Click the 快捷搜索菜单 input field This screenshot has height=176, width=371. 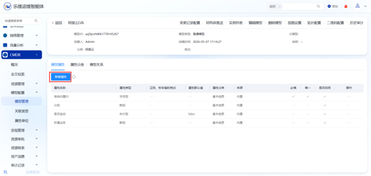(x=21, y=21)
